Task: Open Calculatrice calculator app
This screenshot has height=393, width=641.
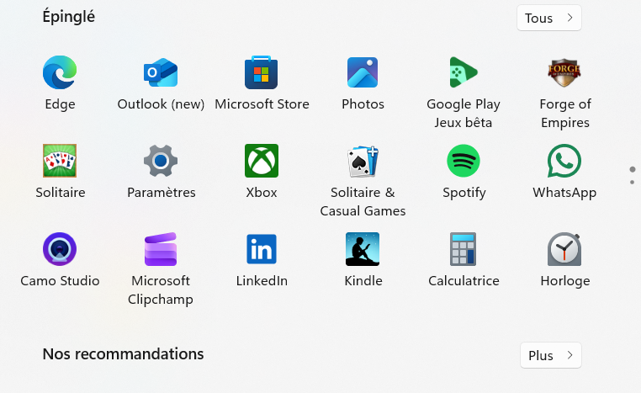Action: 464,249
